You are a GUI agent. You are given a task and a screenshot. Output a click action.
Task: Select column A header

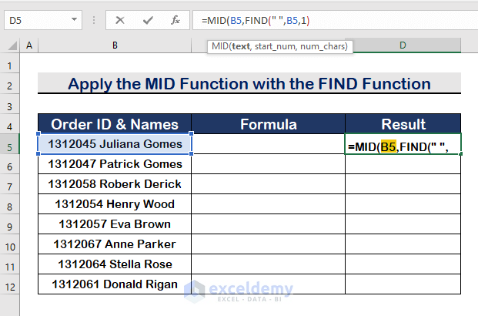[x=29, y=45]
